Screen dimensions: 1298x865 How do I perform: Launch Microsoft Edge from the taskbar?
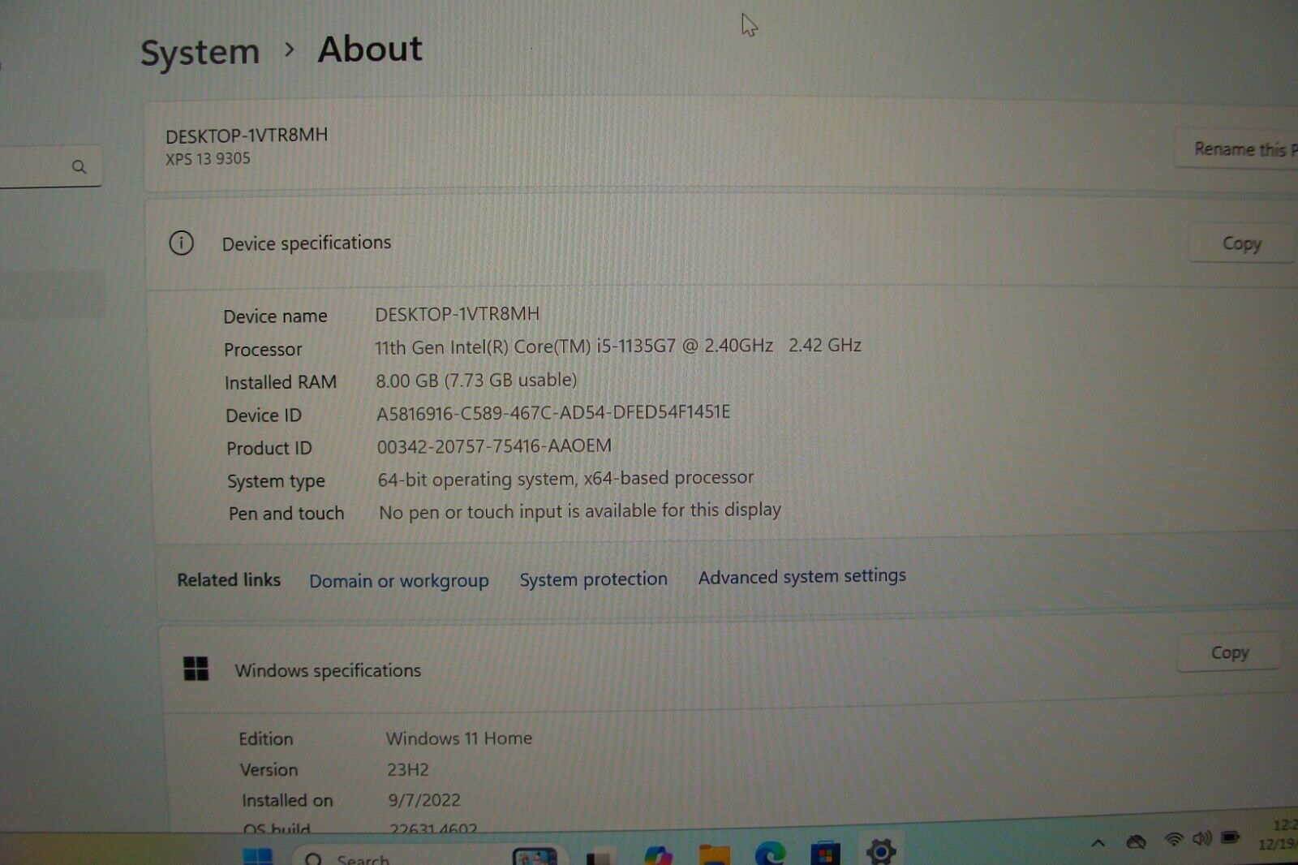click(x=769, y=854)
